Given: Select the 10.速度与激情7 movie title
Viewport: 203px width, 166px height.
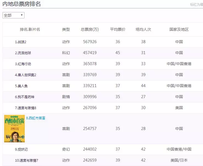Looking at the screenshot, I should (x=26, y=161).
